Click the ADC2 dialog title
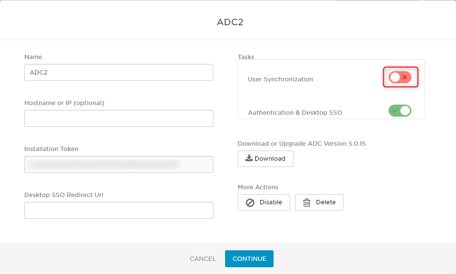 point(230,22)
